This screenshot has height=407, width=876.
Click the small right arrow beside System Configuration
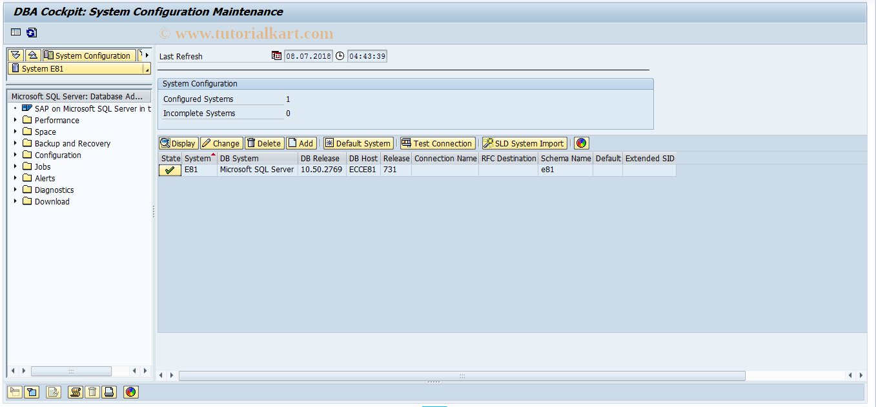[147, 55]
